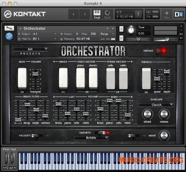Click the Tune knob
Screen dimensions: 186x172
(x=131, y=30)
